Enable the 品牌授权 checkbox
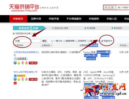The height and width of the screenshot is (99, 129). (76, 41)
